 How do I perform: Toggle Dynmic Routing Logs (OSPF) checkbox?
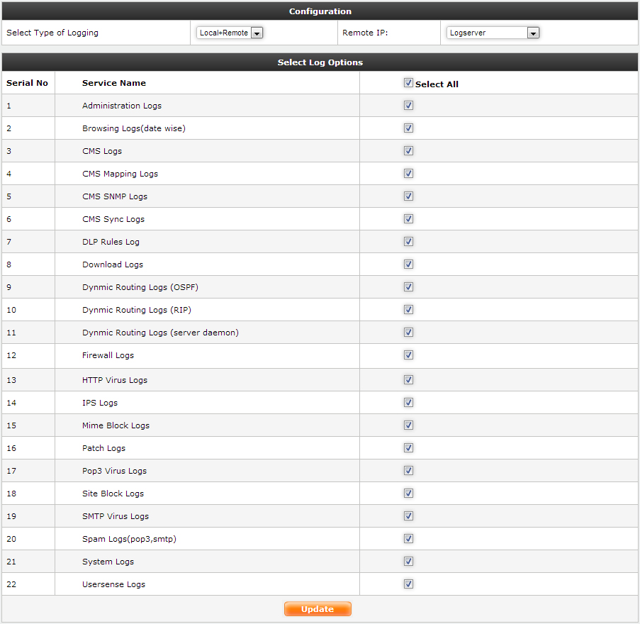click(x=408, y=287)
